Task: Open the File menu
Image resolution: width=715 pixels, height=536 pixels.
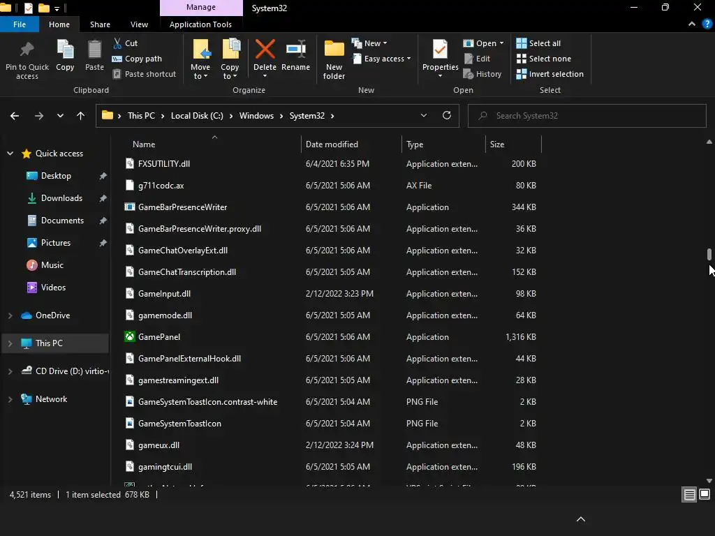Action: coord(19,24)
